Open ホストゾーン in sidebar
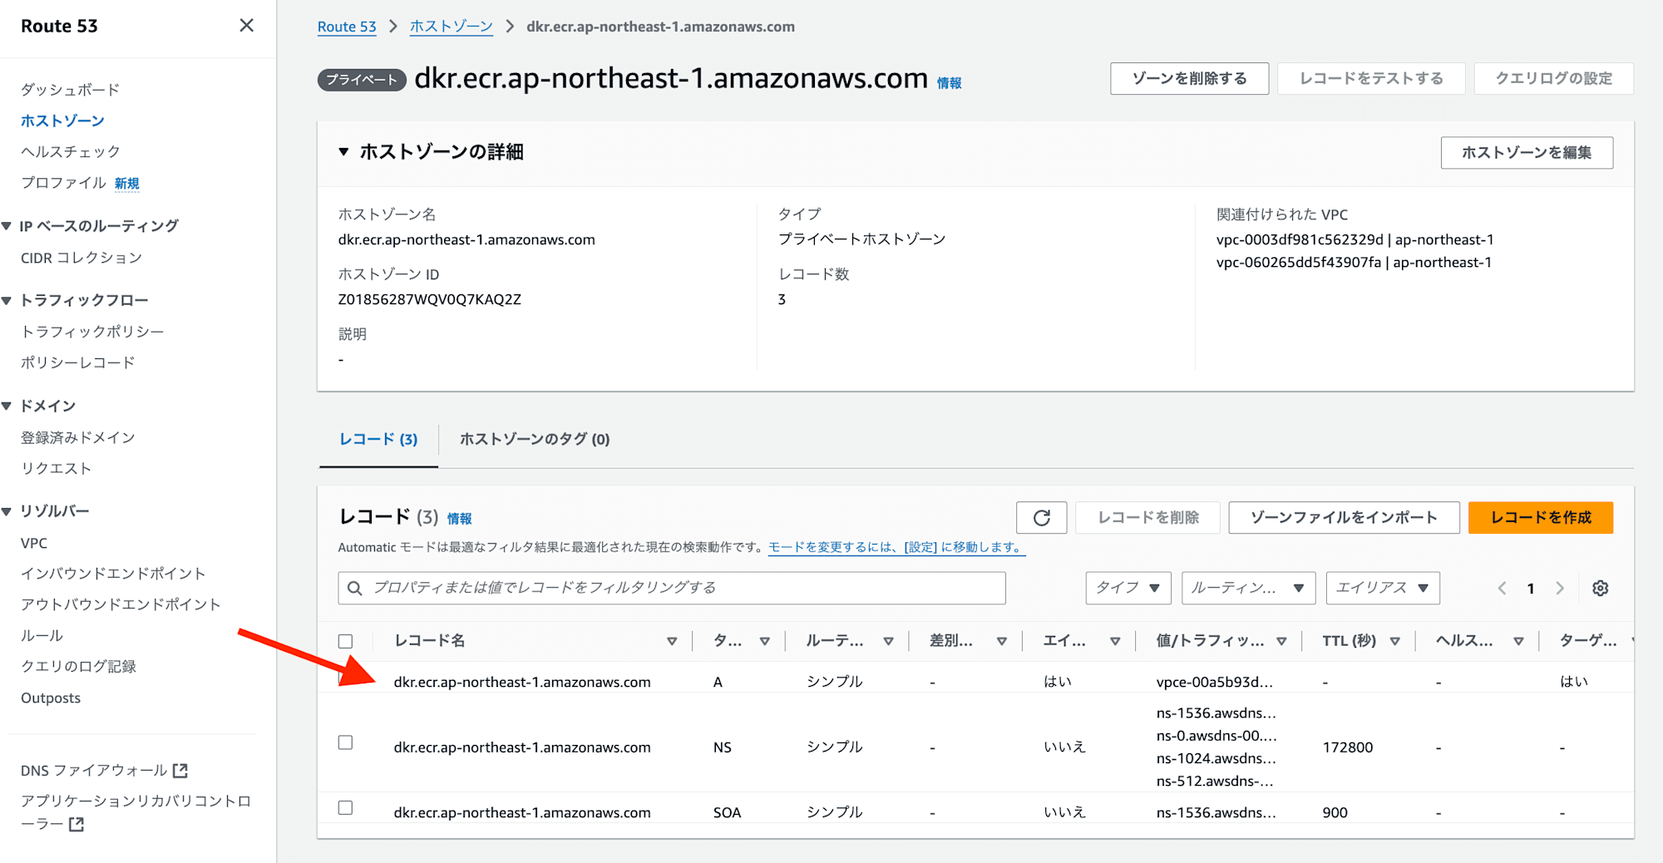The height and width of the screenshot is (863, 1663). tap(62, 121)
